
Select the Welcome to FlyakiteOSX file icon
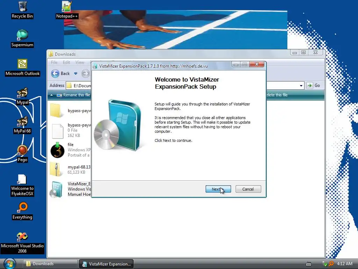coord(22,179)
